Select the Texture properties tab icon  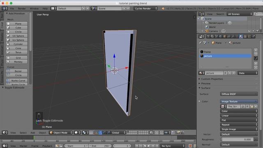tap(245, 37)
